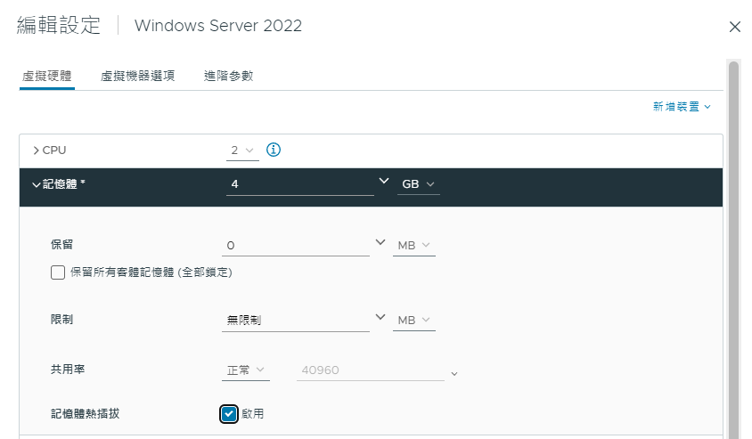Click the memory size input field
The height and width of the screenshot is (439, 752).
(x=299, y=184)
